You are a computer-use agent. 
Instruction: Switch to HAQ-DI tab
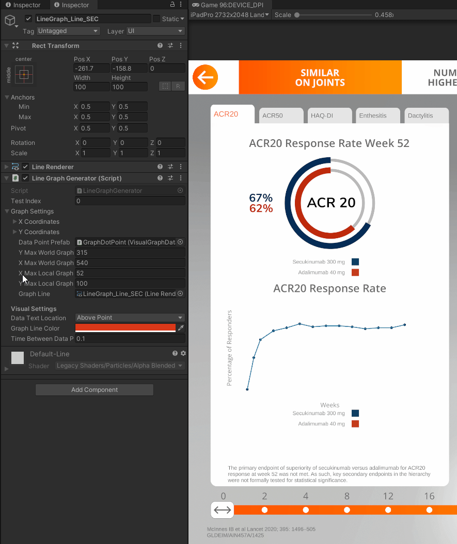(x=329, y=116)
